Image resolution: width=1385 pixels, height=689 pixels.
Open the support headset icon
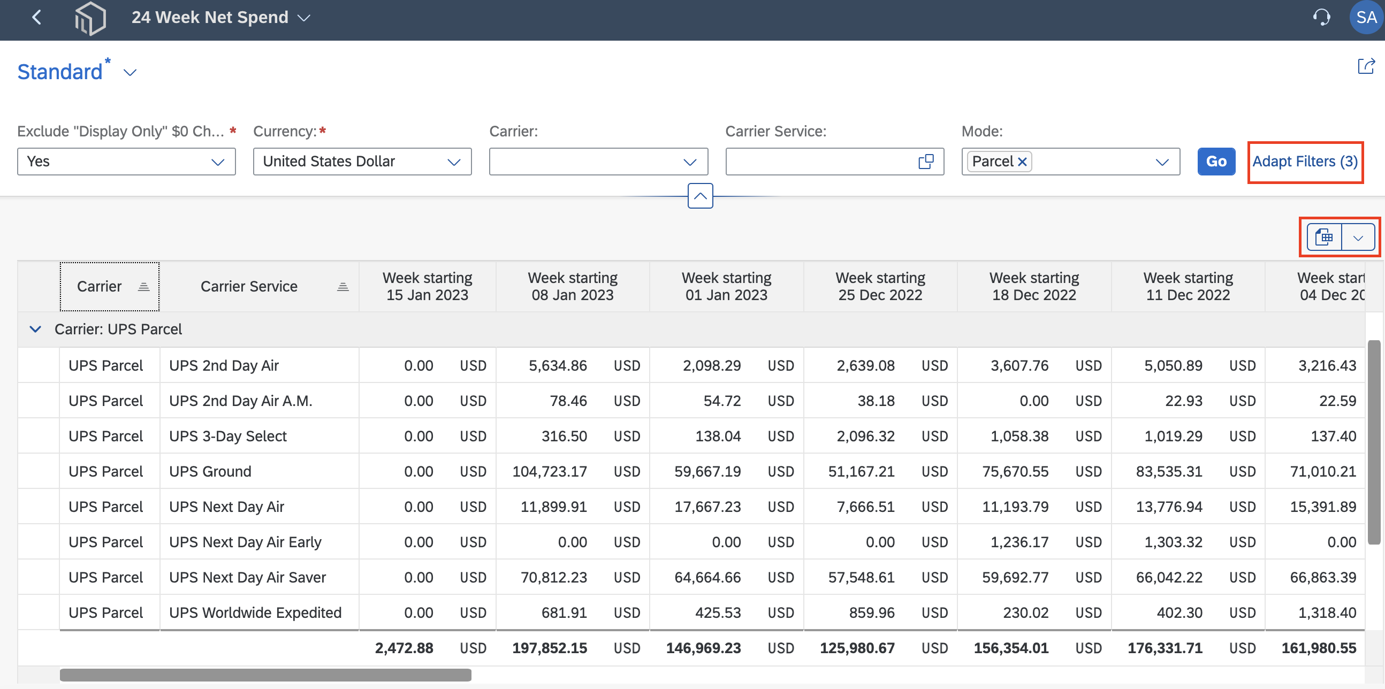pos(1321,18)
